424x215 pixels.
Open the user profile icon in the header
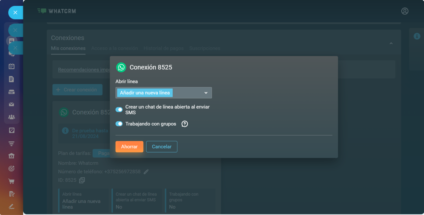pyautogui.click(x=405, y=11)
